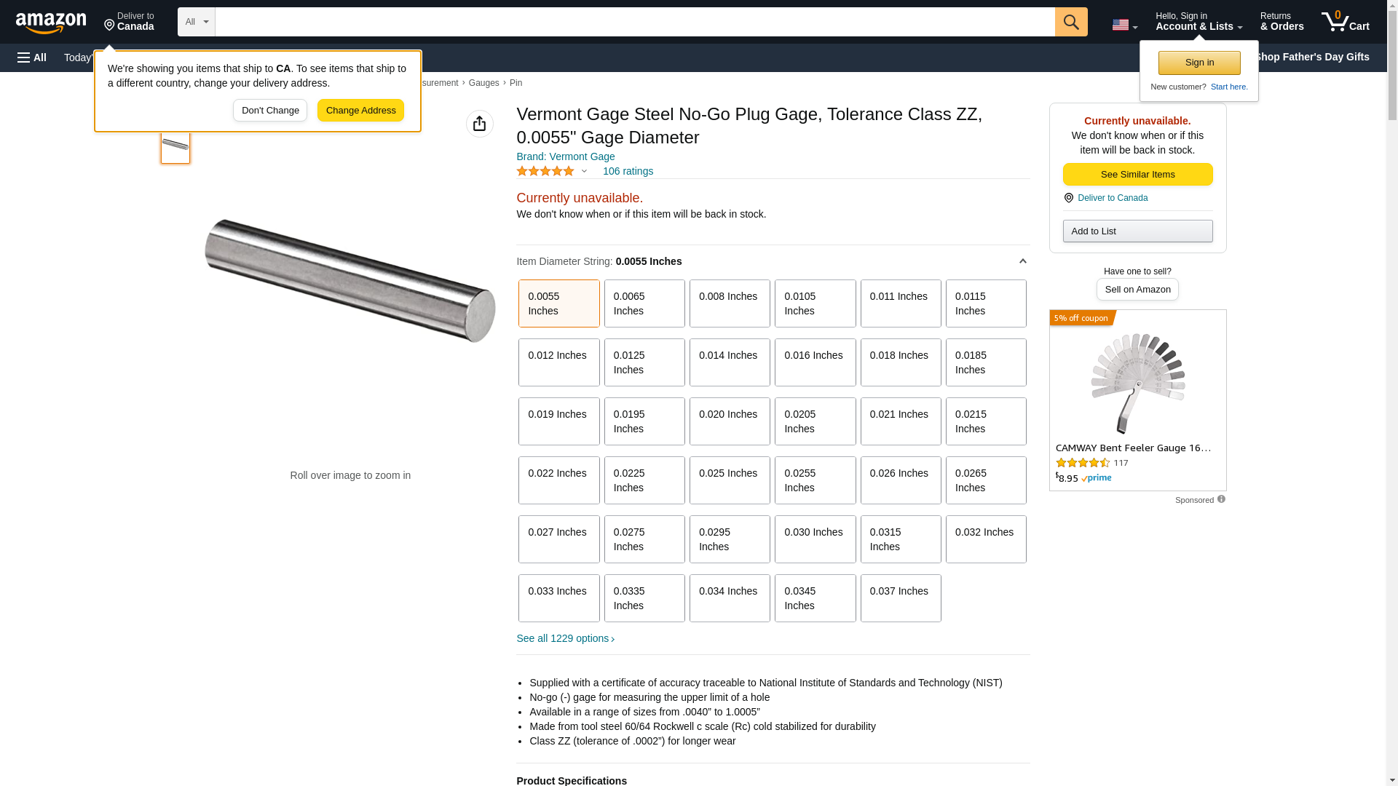The width and height of the screenshot is (1398, 786).
Task: Click the US flag language selector
Action: click(1124, 25)
